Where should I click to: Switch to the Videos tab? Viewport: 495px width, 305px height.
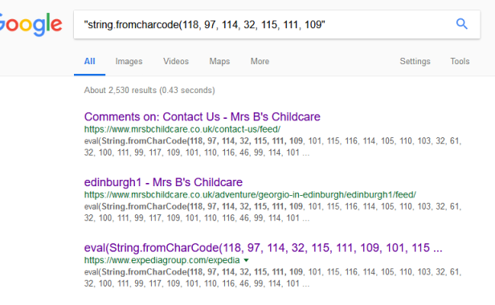click(x=176, y=62)
